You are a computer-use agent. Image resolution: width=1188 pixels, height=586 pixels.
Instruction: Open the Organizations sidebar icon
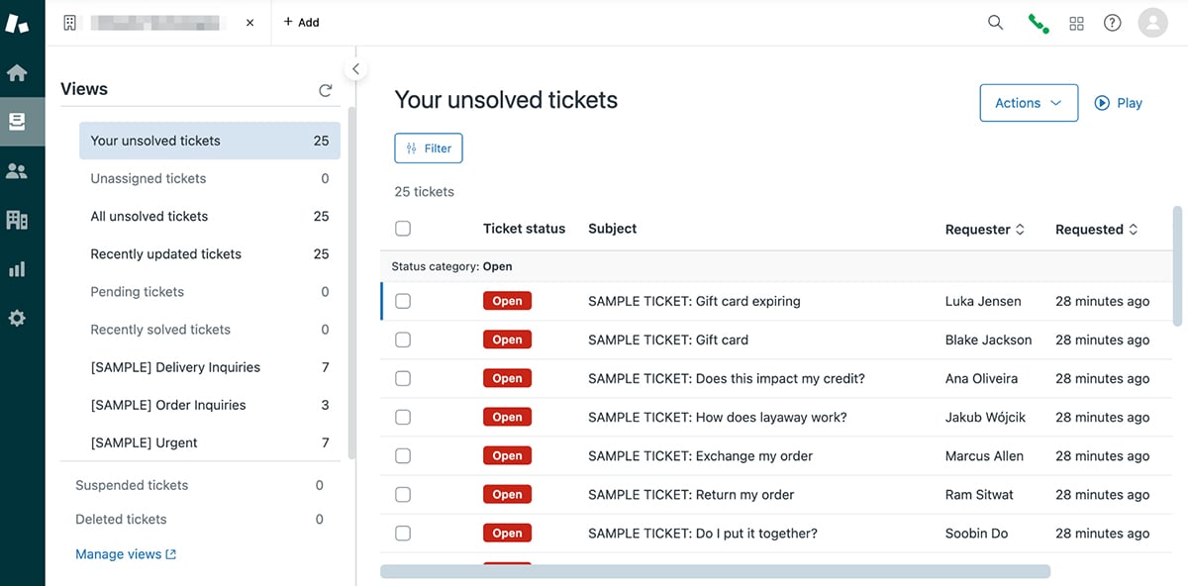click(22, 219)
